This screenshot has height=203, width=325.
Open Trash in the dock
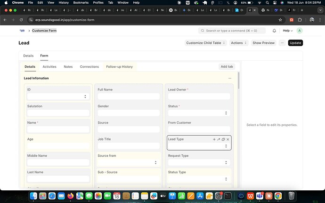click(x=292, y=196)
